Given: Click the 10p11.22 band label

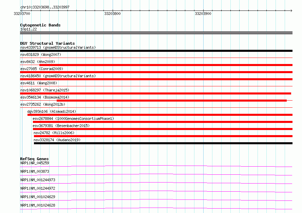Looking at the screenshot, I should [x=29, y=29].
